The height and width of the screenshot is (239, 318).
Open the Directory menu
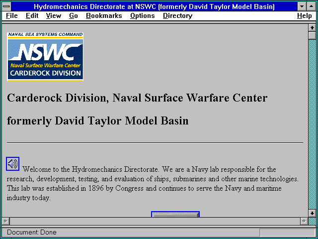click(177, 16)
